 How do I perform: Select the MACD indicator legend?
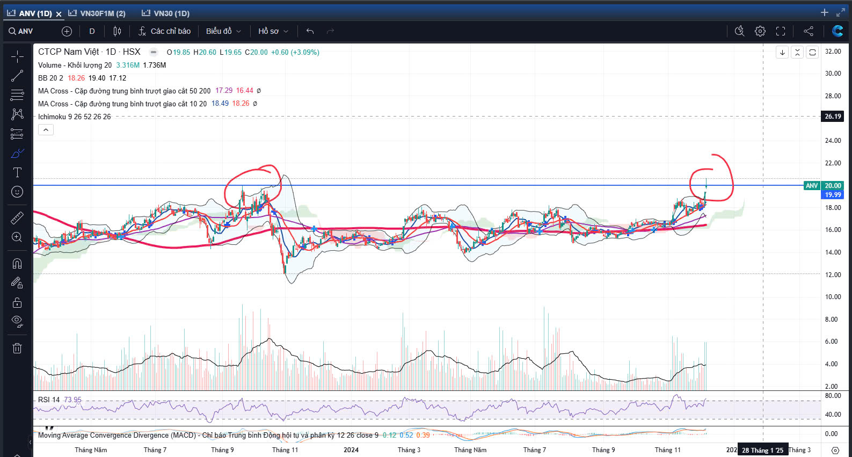(x=208, y=435)
